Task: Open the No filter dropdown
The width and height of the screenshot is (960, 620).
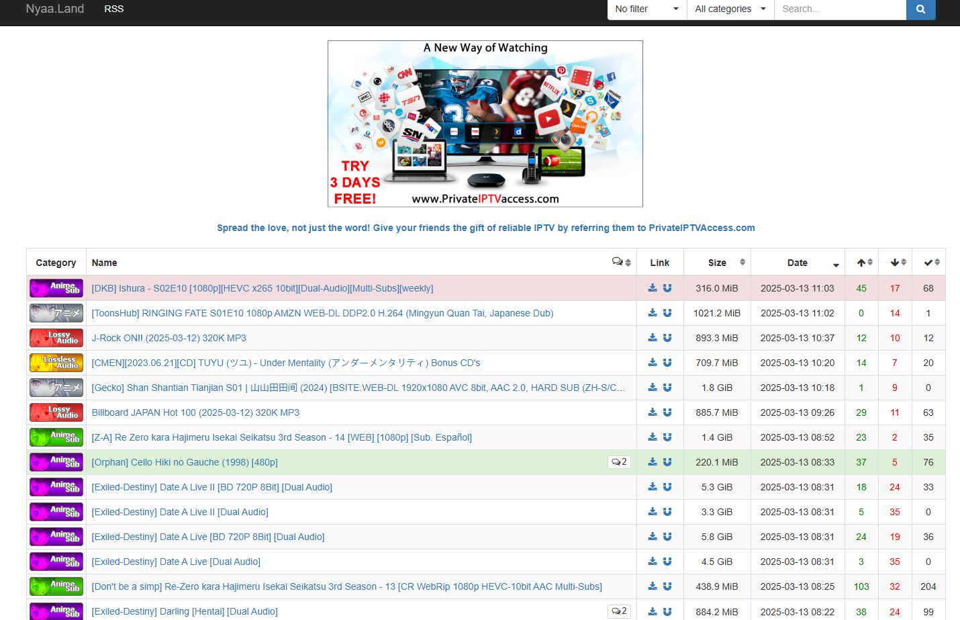Action: [x=646, y=9]
